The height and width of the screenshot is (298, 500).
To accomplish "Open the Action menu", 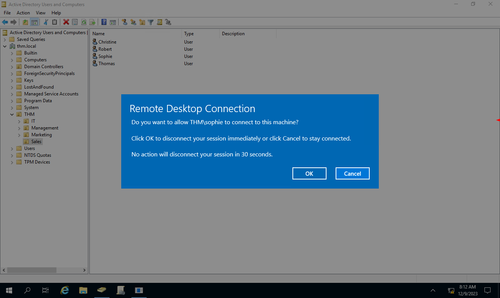I will tap(23, 13).
